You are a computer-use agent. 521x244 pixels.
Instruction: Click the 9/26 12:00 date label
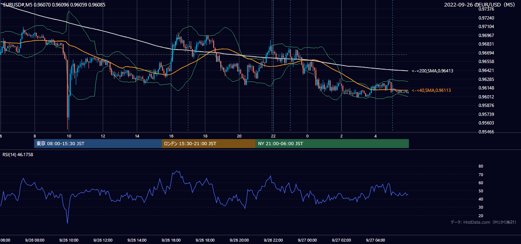tap(103, 240)
